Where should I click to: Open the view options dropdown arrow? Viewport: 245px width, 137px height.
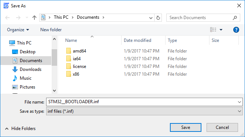(221, 30)
